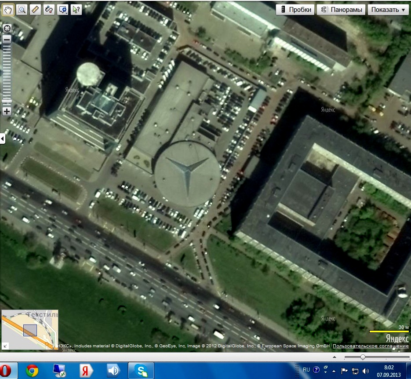This screenshot has width=411, height=379.
Task: Open the Пользовательское соглашение link
Action: click(371, 346)
